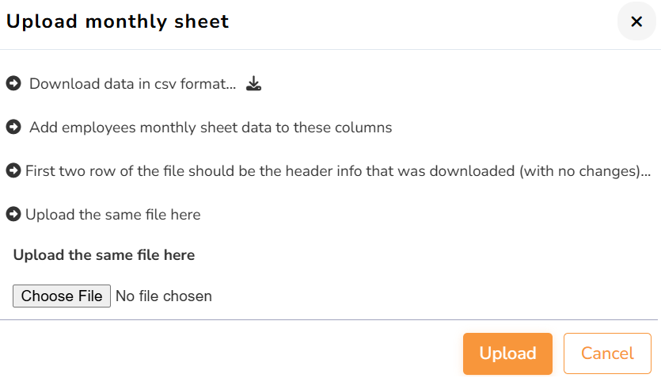Screen dimensions: 661x382
Task: Close the Upload monthly sheet dialog
Action: tap(636, 21)
